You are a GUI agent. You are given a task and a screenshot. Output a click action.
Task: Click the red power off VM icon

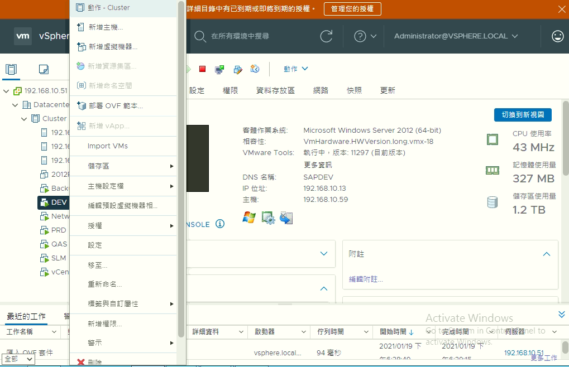(202, 69)
